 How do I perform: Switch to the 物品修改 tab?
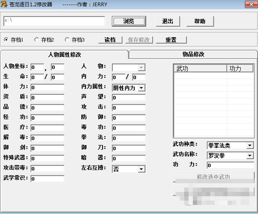pyautogui.click(x=193, y=54)
